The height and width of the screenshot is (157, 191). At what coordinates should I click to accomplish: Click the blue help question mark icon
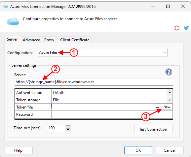coord(169,72)
